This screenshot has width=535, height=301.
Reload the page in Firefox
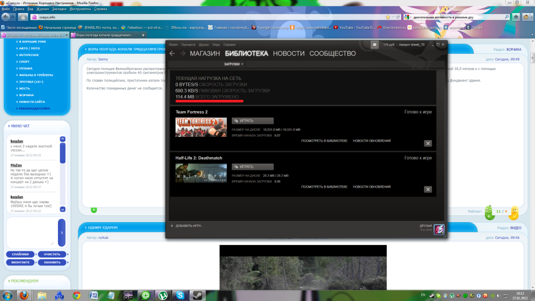pos(398,17)
